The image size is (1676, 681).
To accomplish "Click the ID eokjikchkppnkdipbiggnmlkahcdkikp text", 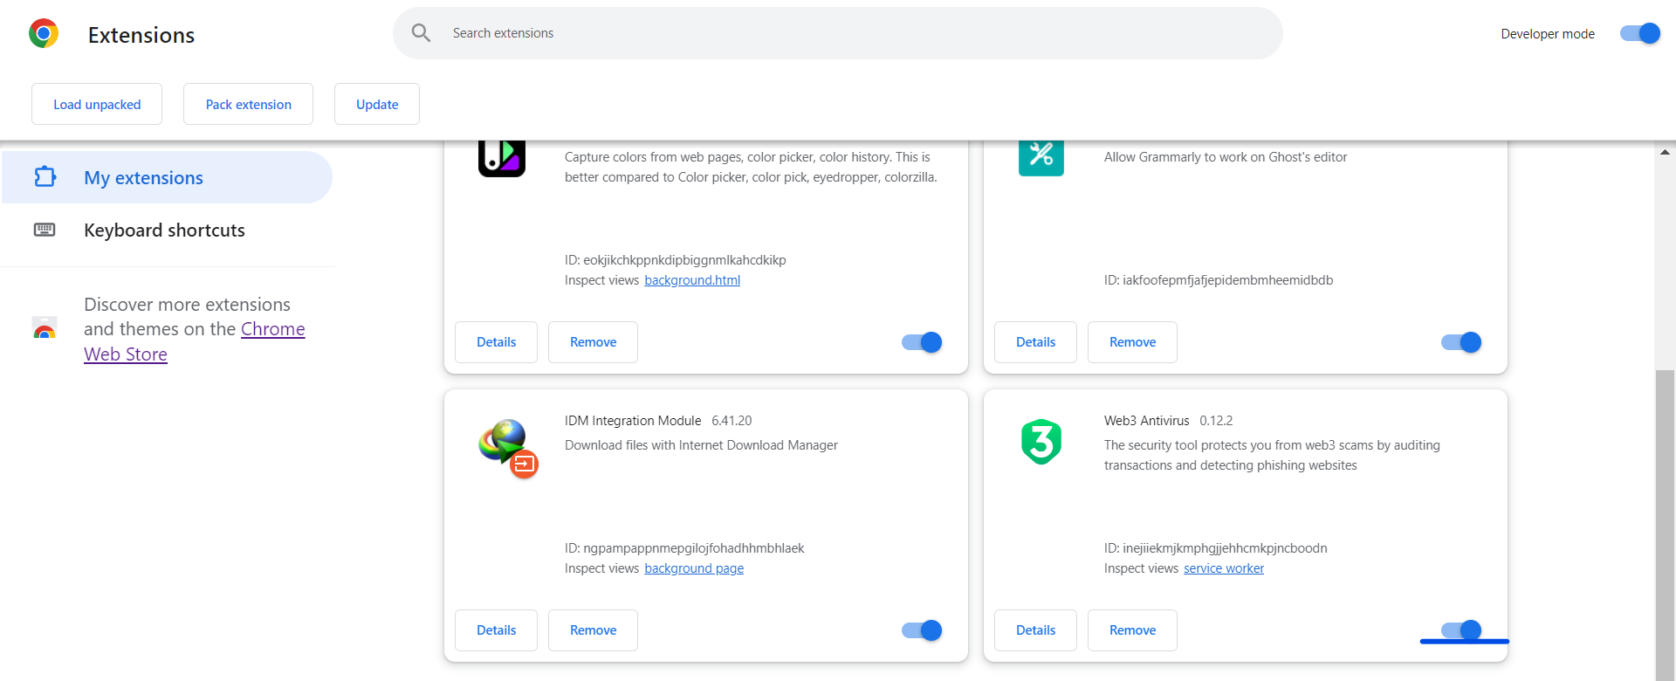I will (x=676, y=260).
